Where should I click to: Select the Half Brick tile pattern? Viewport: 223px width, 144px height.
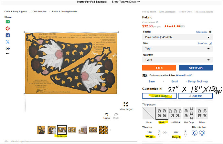click(175, 113)
